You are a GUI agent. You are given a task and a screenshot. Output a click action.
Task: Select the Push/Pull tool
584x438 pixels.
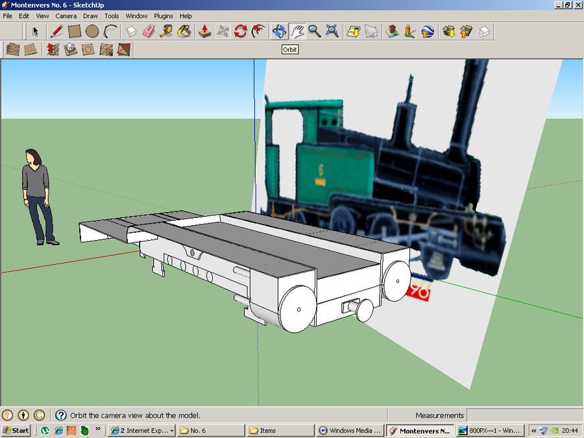click(205, 31)
